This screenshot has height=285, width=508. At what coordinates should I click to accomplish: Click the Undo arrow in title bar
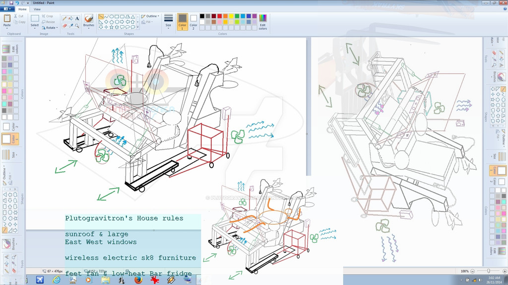(x=17, y=3)
